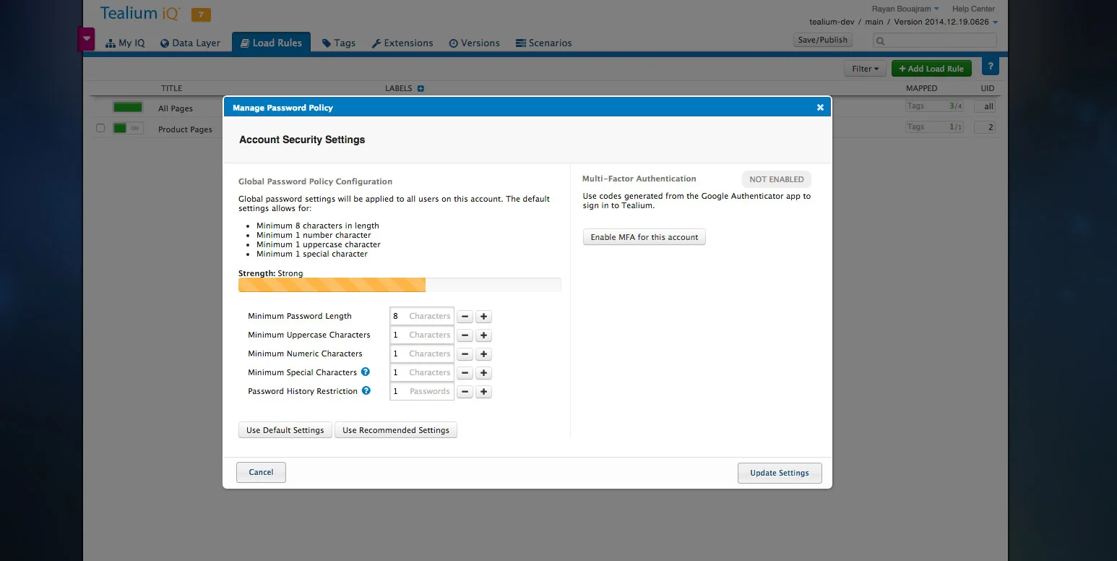Click the 'all' UID cell
Viewport: 1117px width, 561px height.
[x=986, y=106]
